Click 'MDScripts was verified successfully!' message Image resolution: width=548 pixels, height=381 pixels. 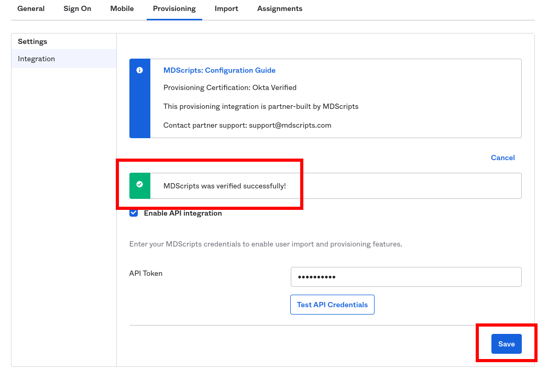[225, 186]
